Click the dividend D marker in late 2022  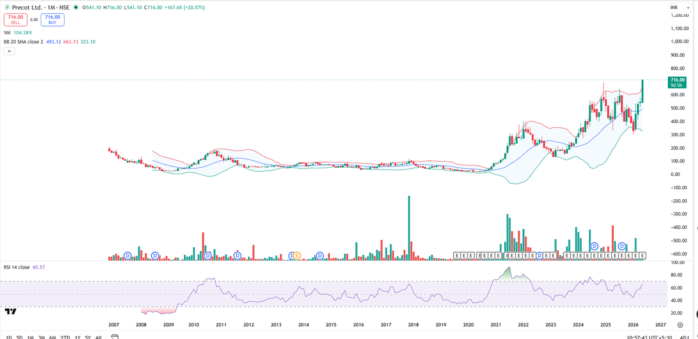coord(539,255)
